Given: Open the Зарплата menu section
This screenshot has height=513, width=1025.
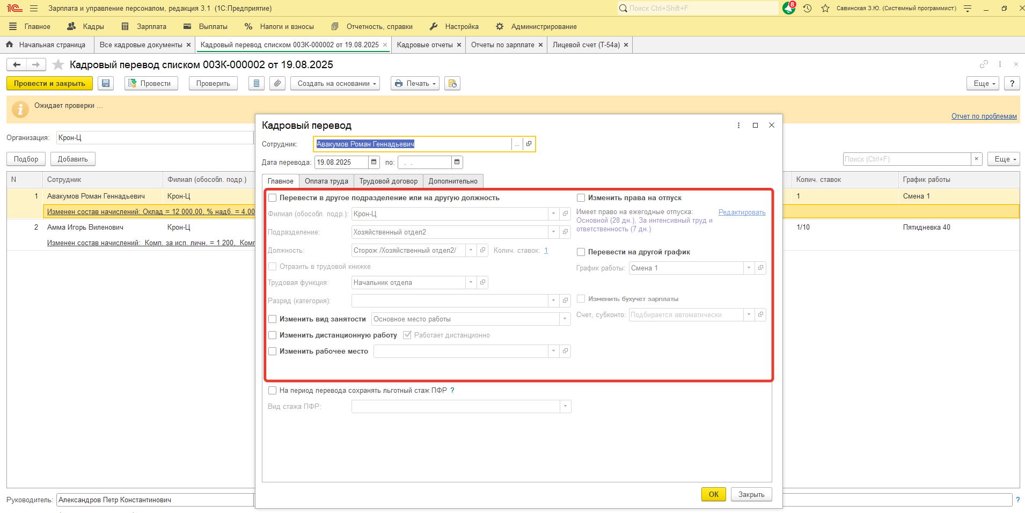Looking at the screenshot, I should pos(144,26).
